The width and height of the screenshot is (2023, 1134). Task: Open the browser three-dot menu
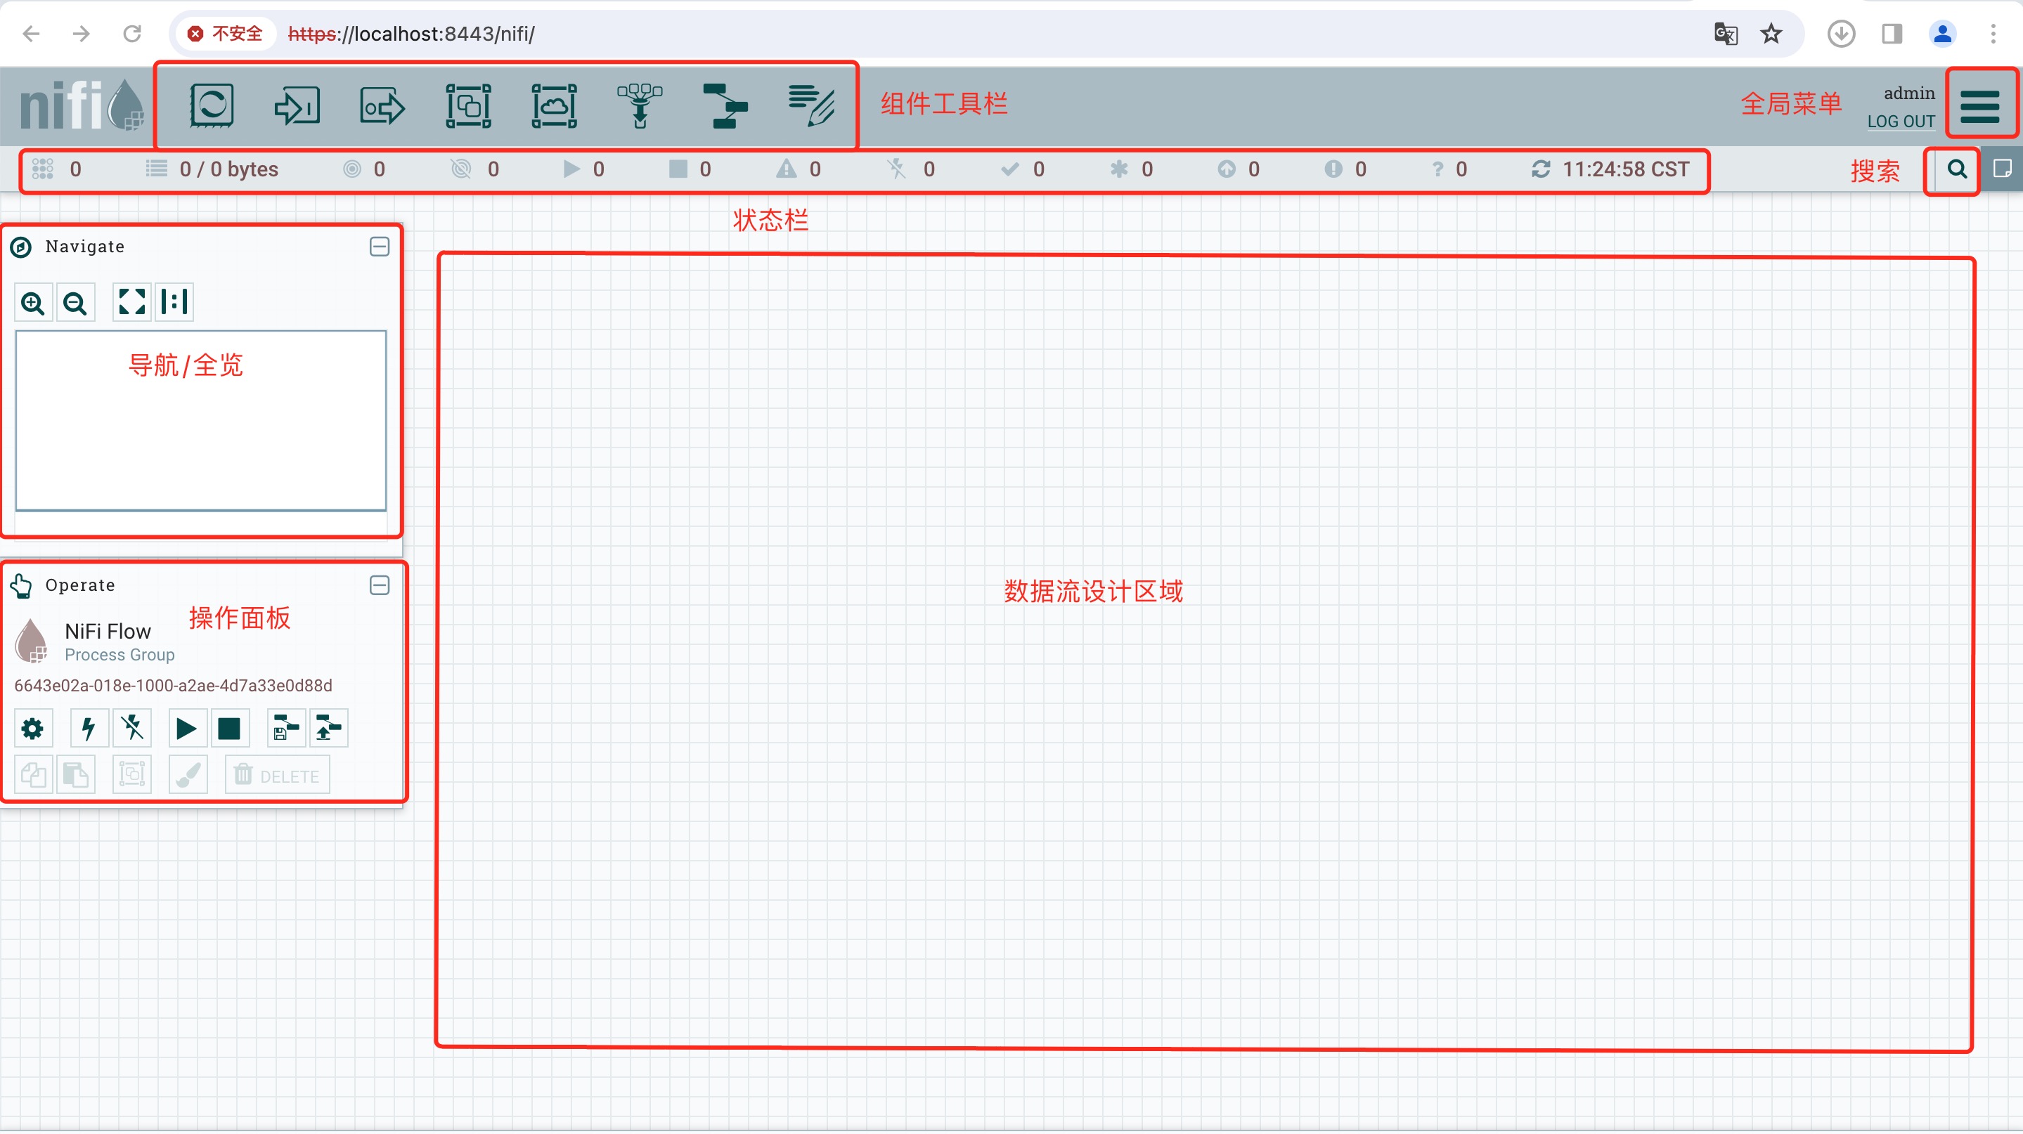(1992, 34)
